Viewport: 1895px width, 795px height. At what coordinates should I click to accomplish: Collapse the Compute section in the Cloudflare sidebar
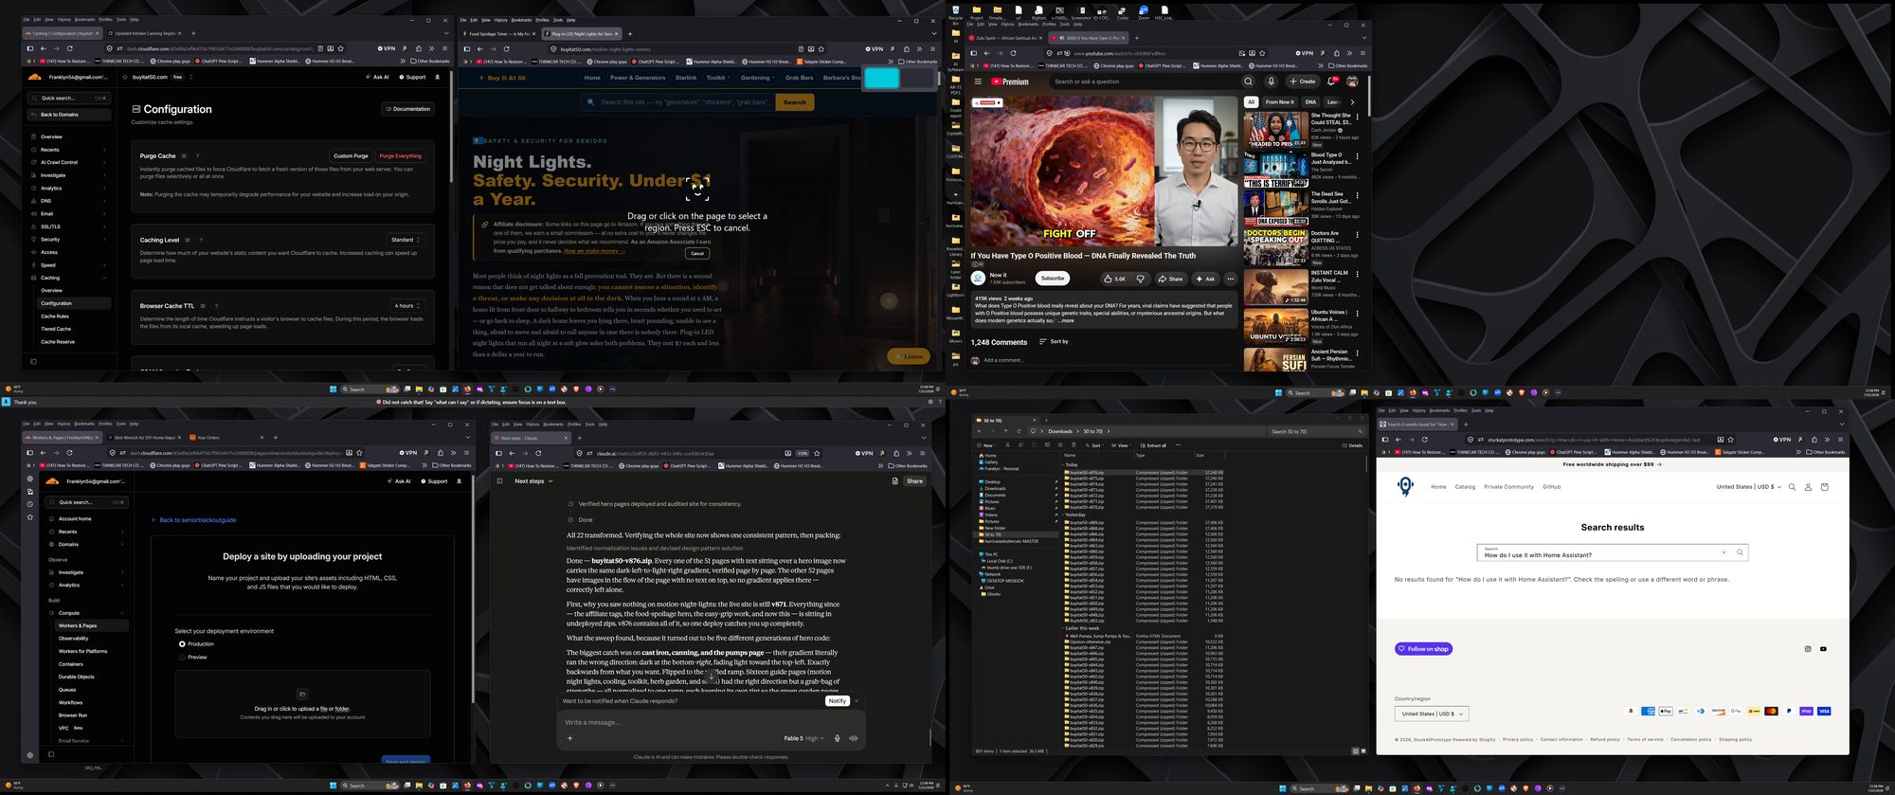(x=123, y=613)
